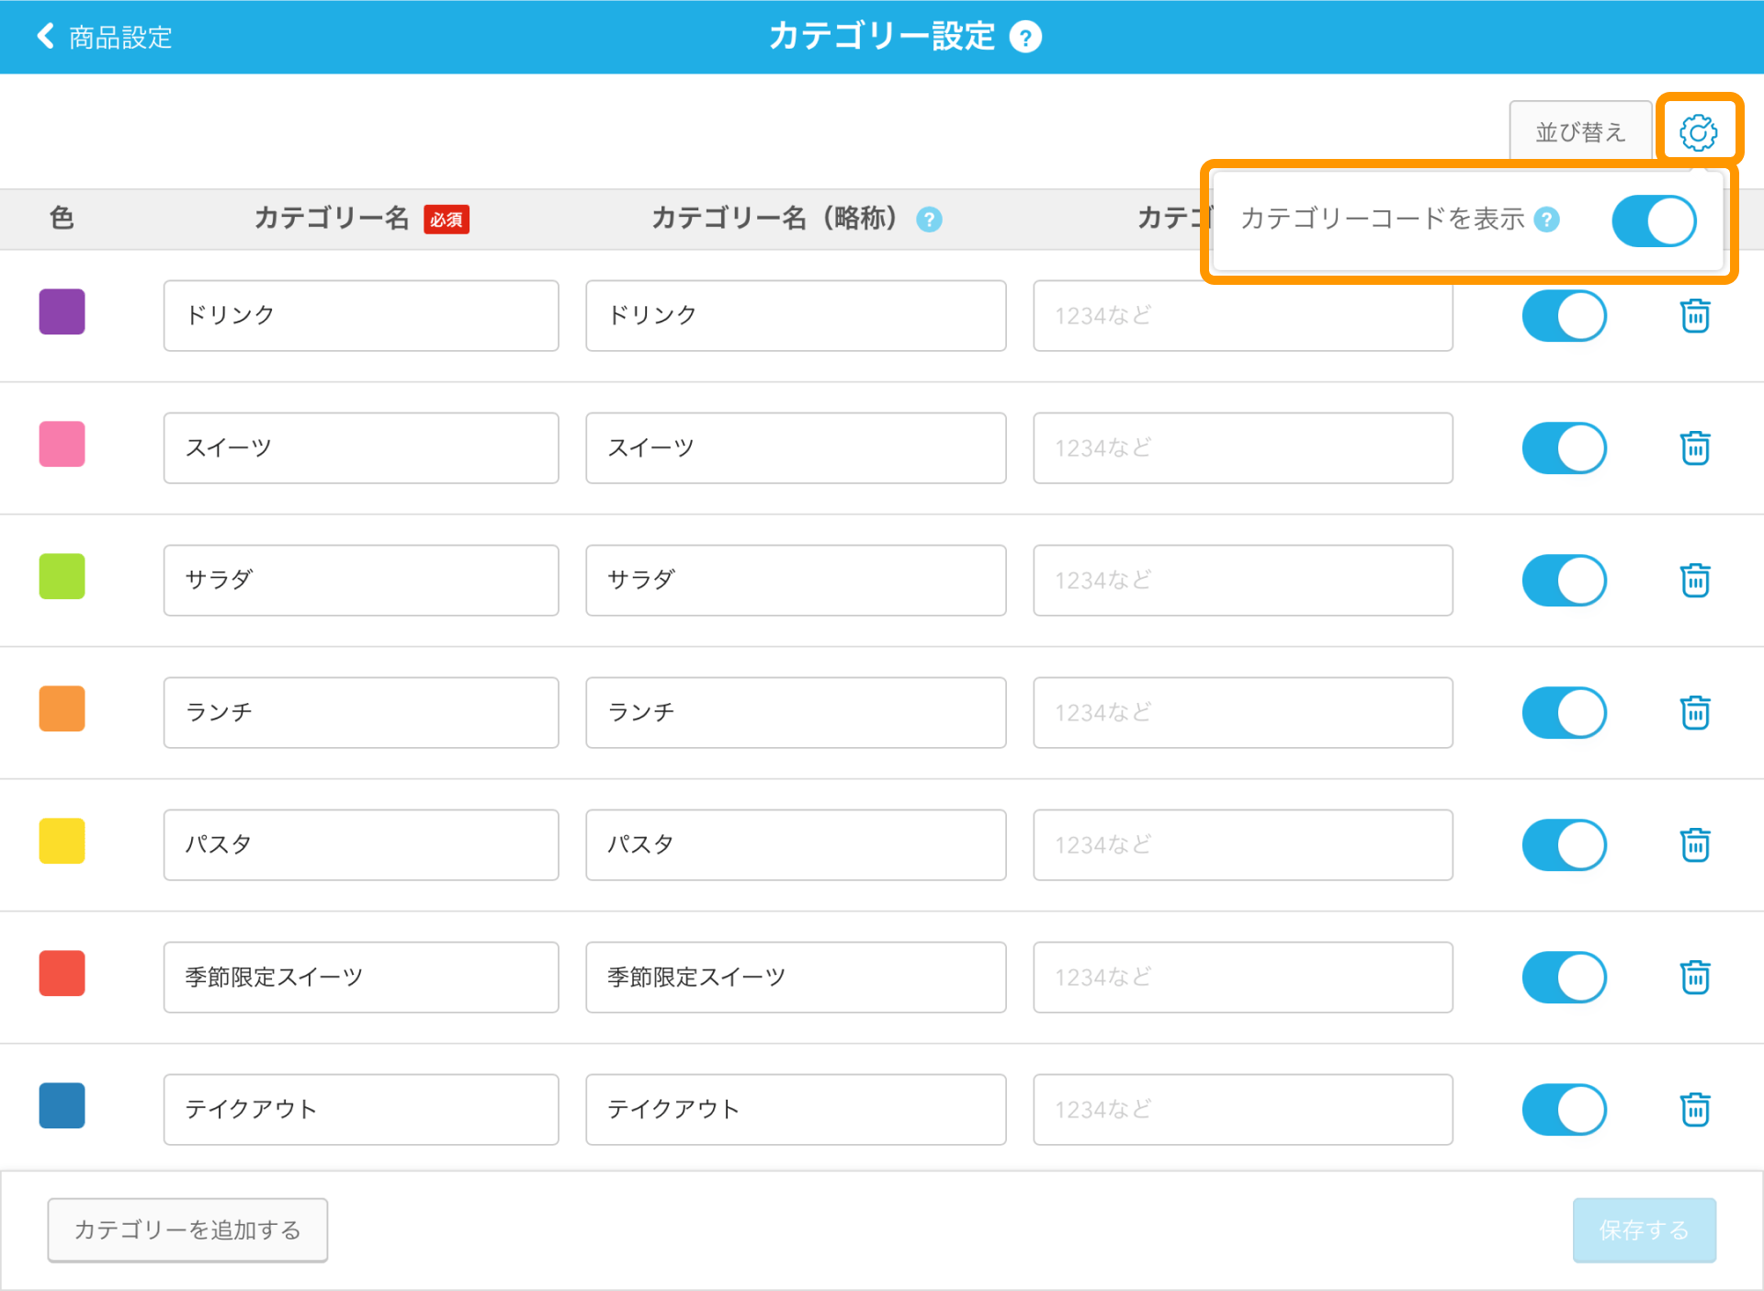Pick color for スイーツ pink swatch
The width and height of the screenshot is (1764, 1291).
point(62,444)
